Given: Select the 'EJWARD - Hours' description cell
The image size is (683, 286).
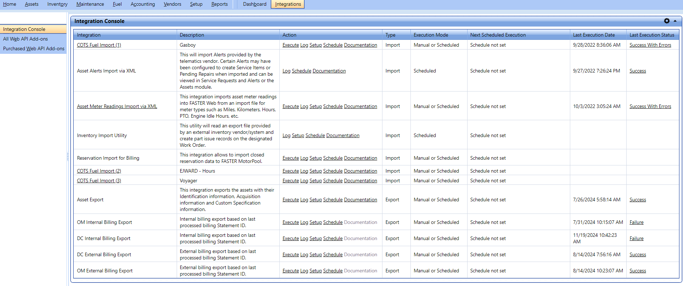Looking at the screenshot, I should point(228,171).
